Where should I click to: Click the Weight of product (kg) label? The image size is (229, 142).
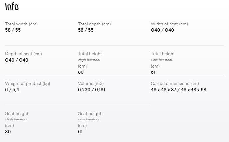click(28, 83)
